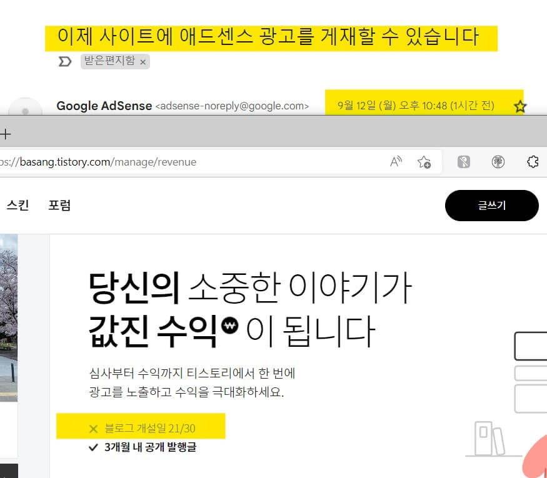547x478 pixels.
Task: Click the Google AdSense sender name
Action: [x=104, y=106]
